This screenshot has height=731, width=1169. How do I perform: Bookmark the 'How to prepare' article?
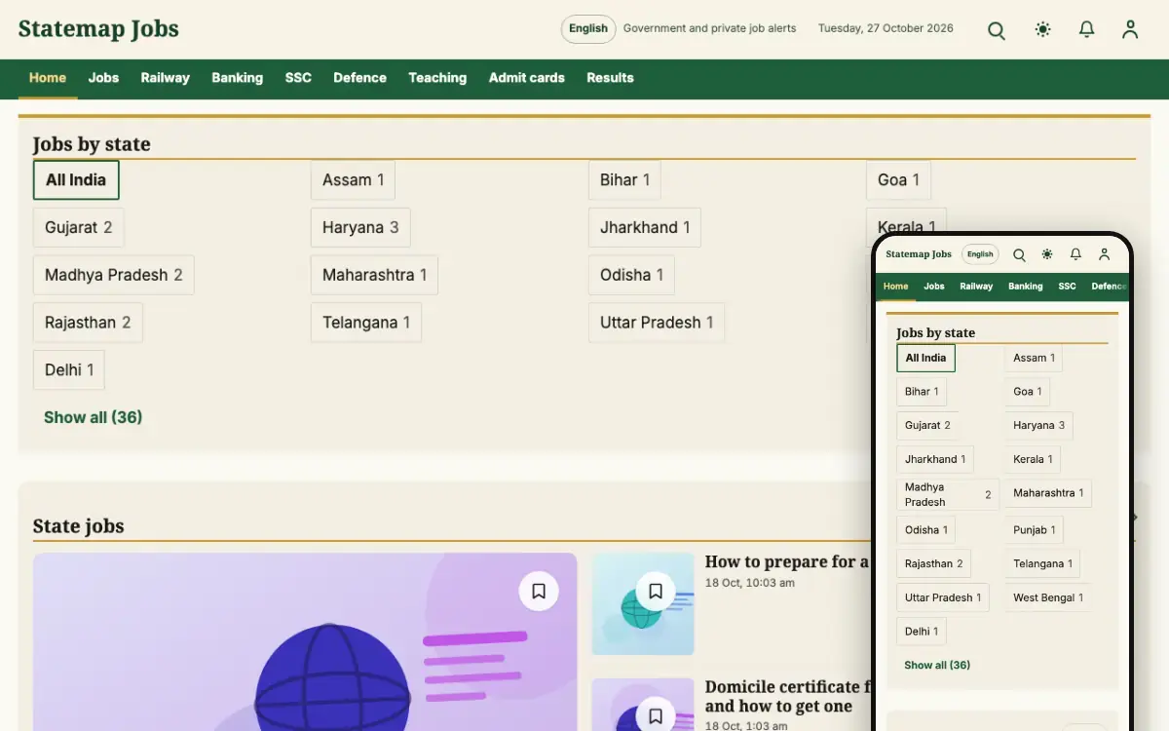coord(656,591)
